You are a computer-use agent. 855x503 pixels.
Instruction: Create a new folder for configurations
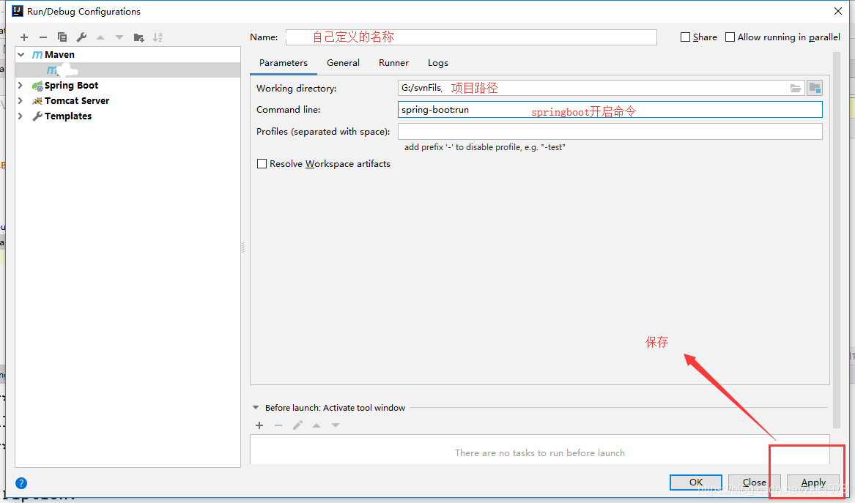[138, 37]
